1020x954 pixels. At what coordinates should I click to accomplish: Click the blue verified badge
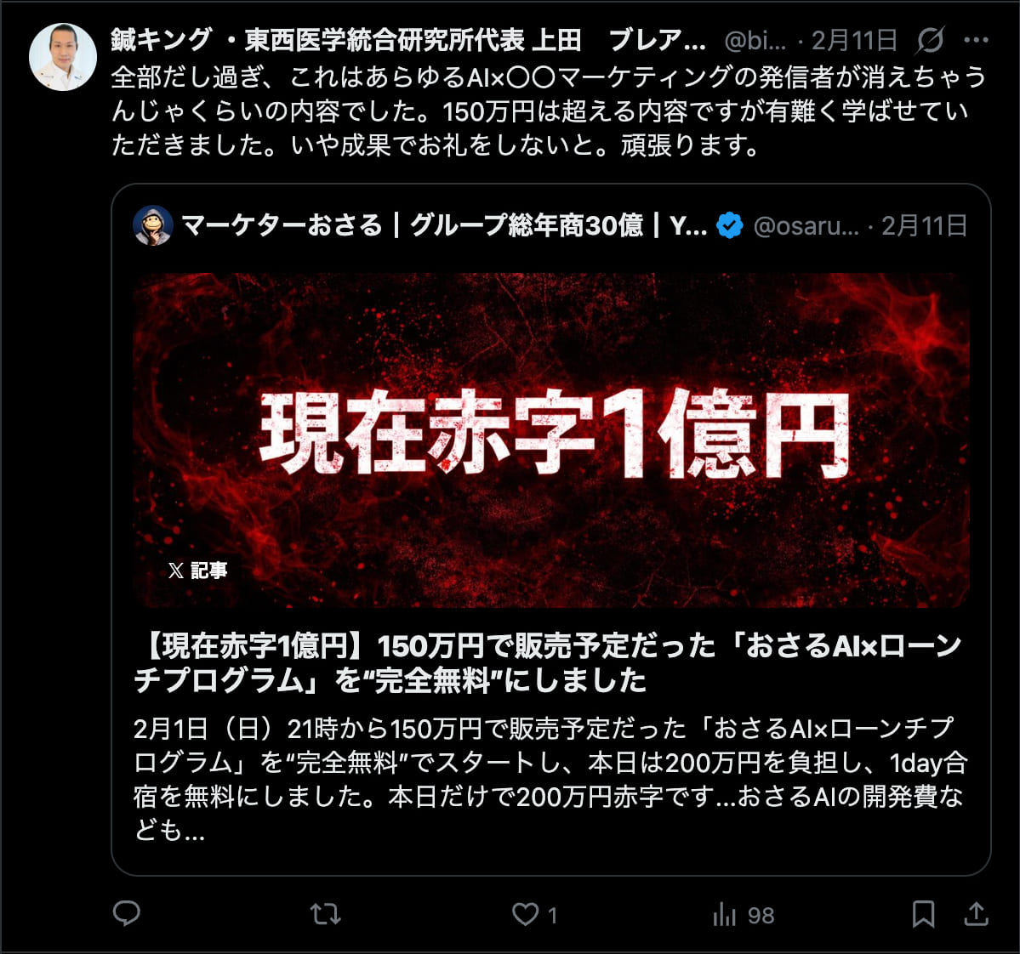(x=729, y=225)
